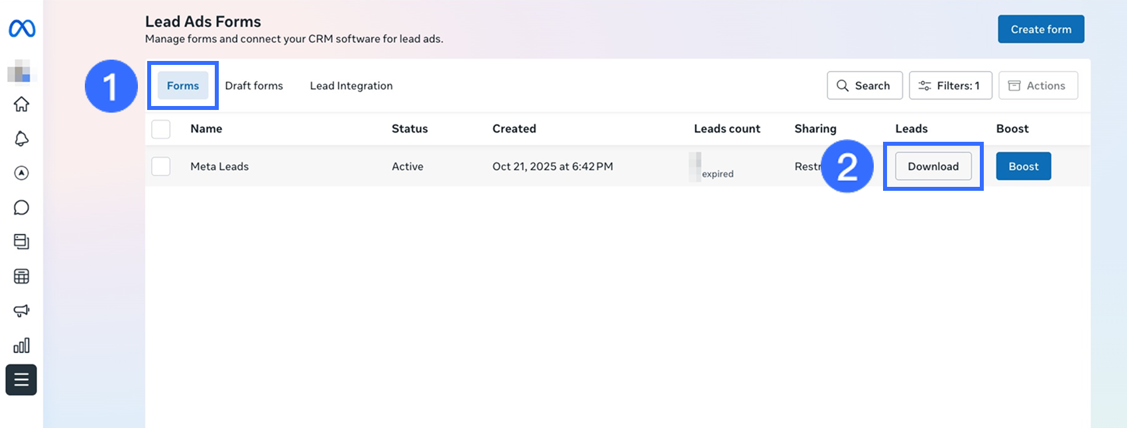The image size is (1127, 428).
Task: Expand the Actions menu button
Action: click(x=1038, y=85)
